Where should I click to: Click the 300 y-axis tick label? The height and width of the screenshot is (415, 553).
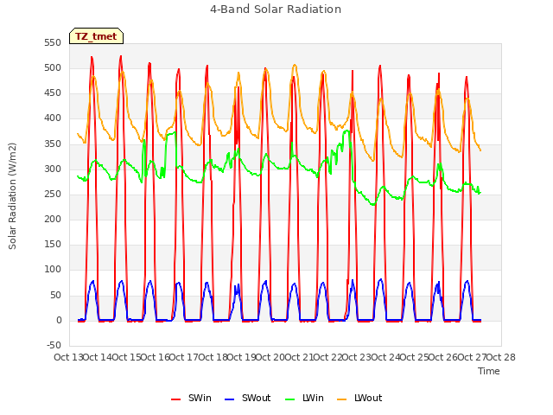(53, 169)
